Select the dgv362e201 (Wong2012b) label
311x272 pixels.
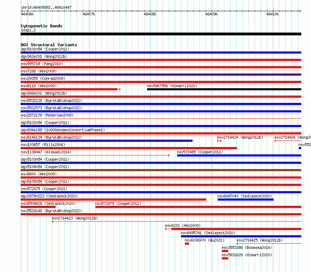point(44,56)
